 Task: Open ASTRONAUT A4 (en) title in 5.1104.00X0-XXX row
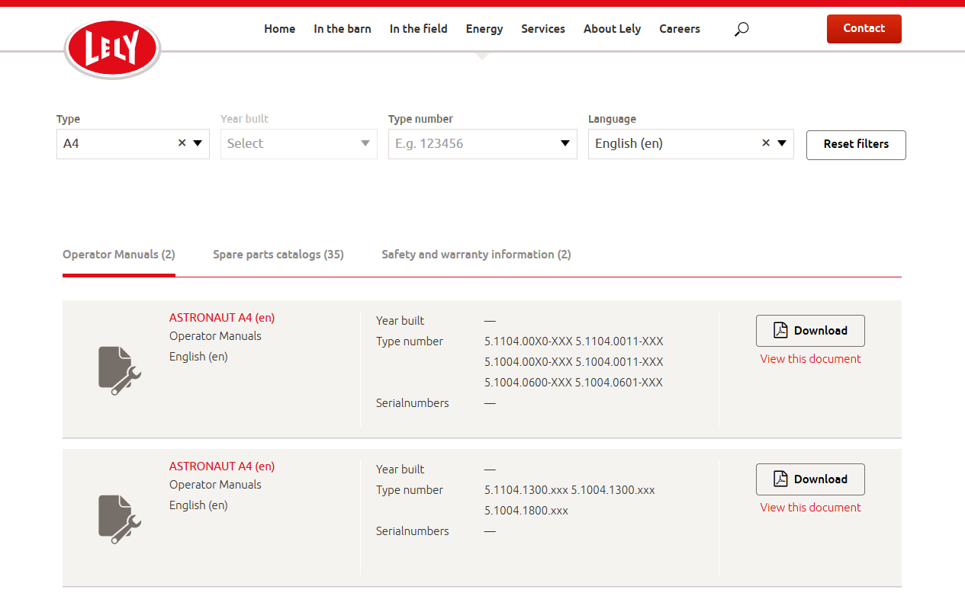click(x=222, y=318)
